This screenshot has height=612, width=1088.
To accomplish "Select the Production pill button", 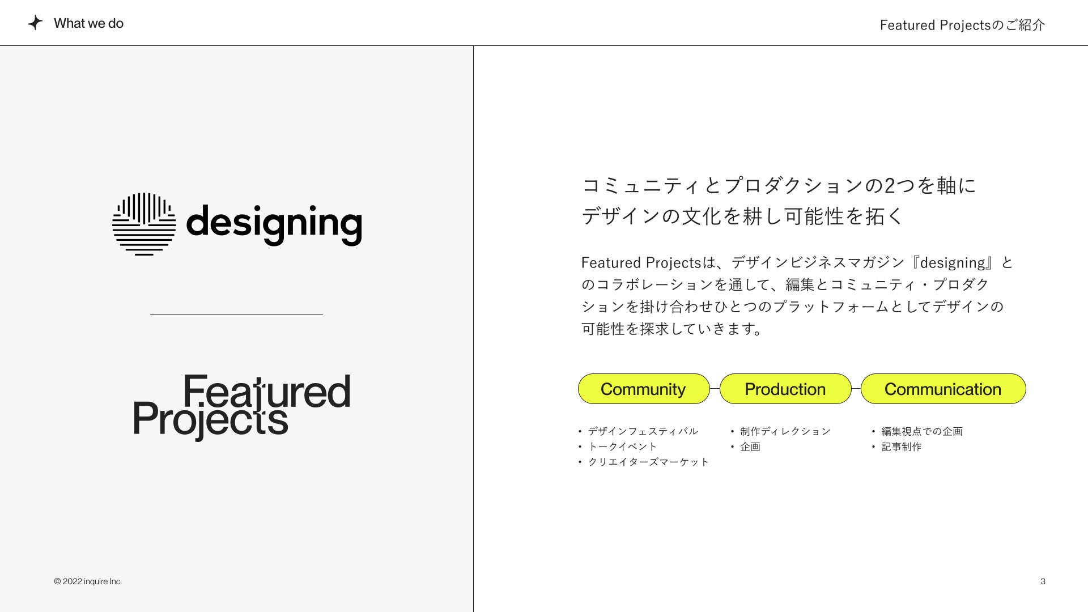I will pyautogui.click(x=785, y=389).
